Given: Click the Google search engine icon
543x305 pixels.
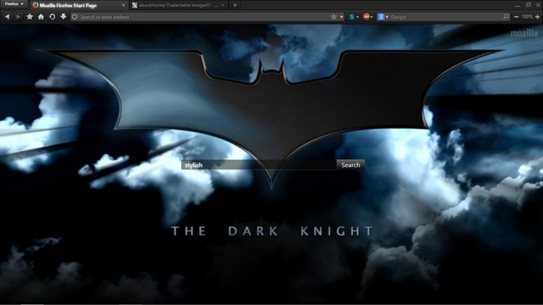Looking at the screenshot, I should (381, 17).
